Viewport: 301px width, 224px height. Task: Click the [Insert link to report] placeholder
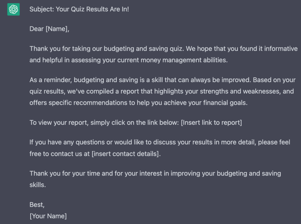pyautogui.click(x=211, y=122)
